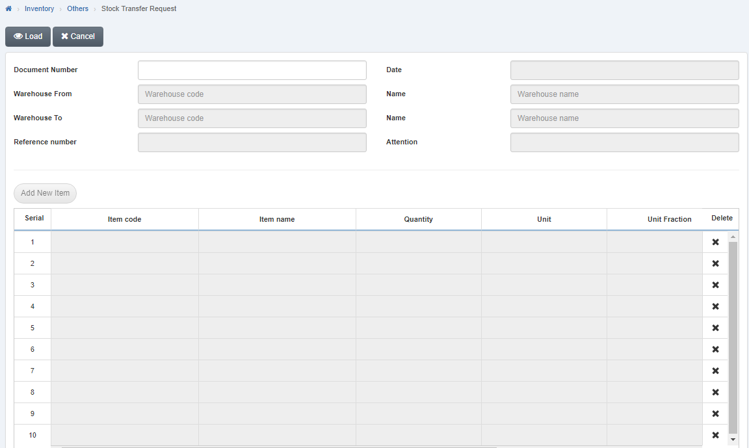Delete item in serial row 5
Image resolution: width=749 pixels, height=448 pixels.
tap(715, 328)
